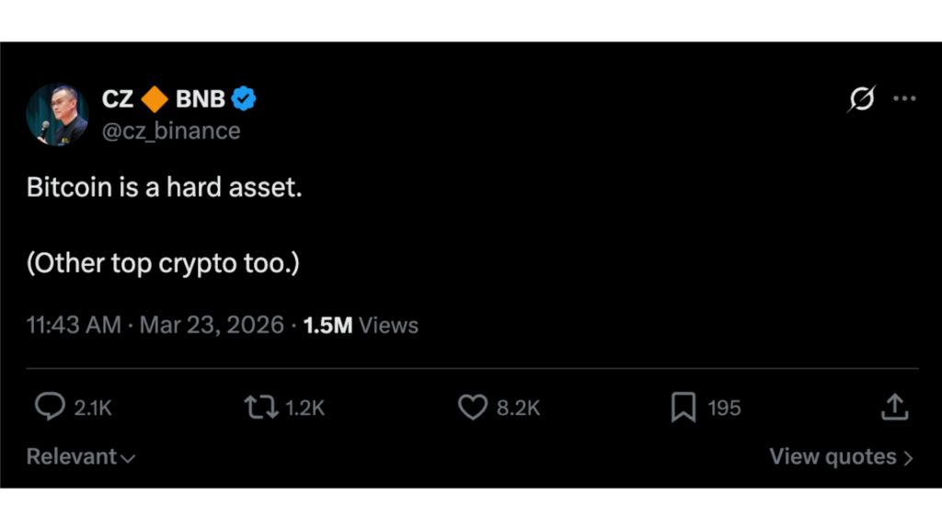
Task: Click the 11:43 AM Mar 23, 2026 timestamp
Action: point(155,325)
